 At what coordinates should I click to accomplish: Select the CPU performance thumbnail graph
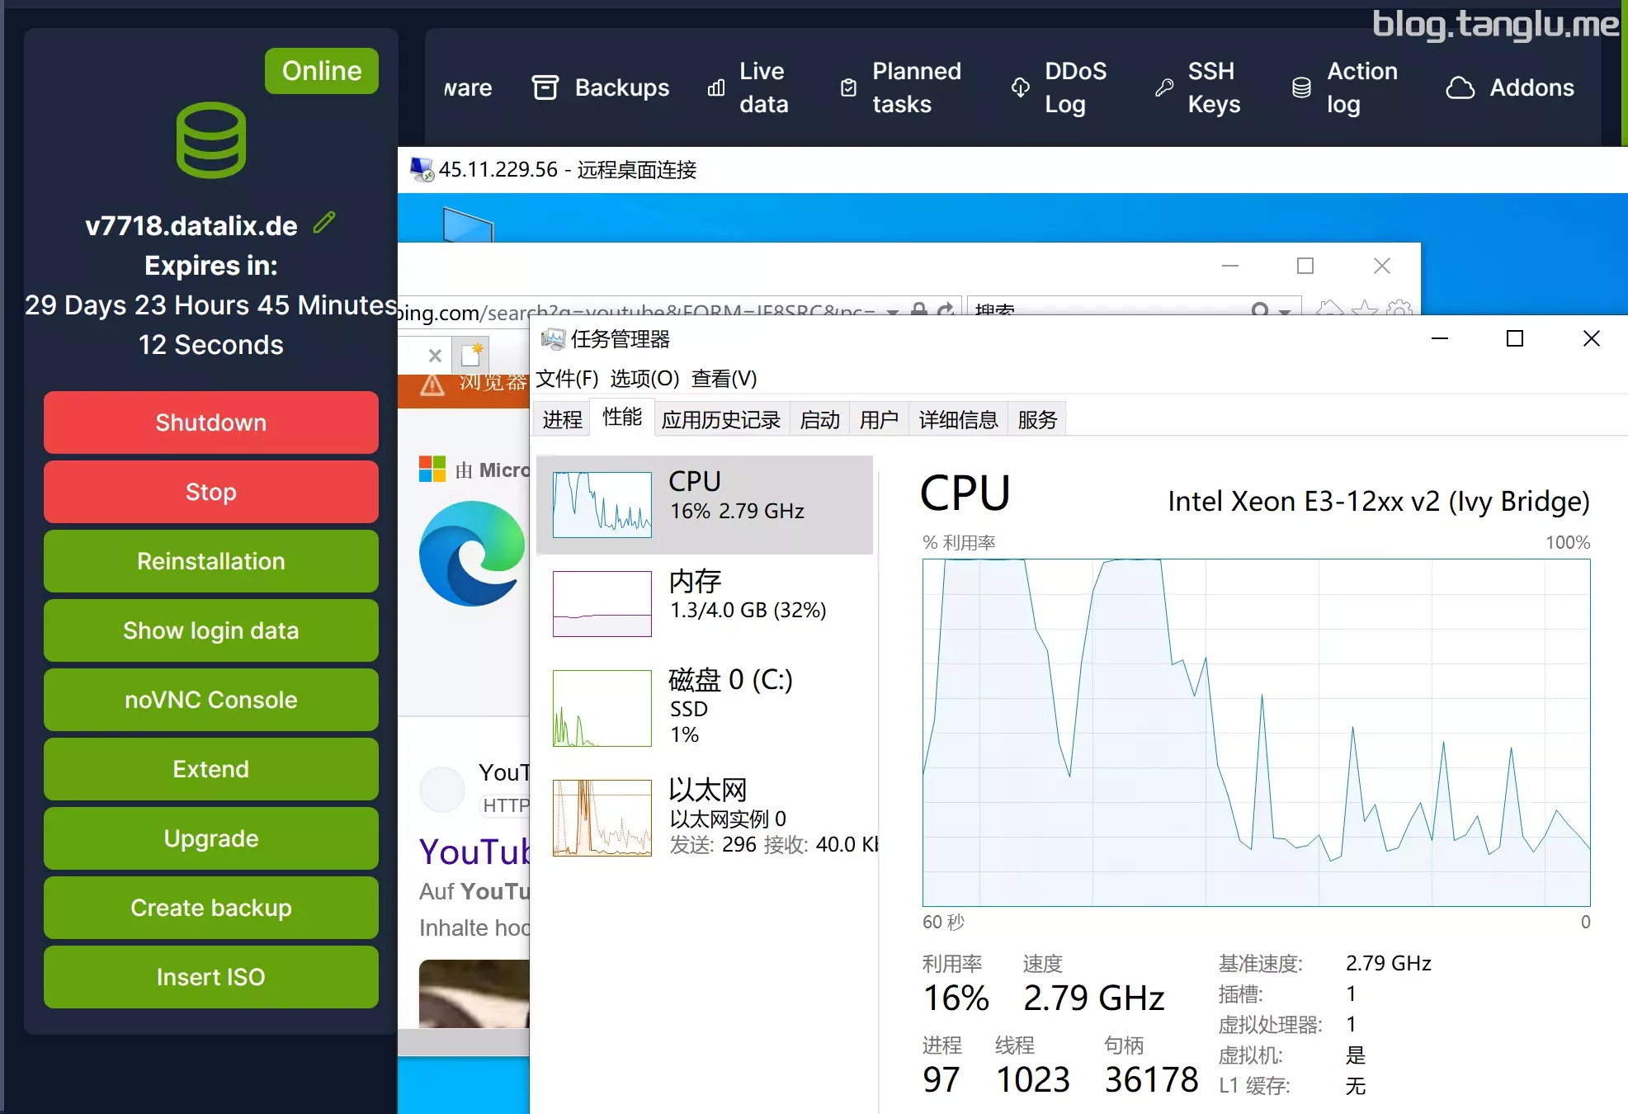602,504
